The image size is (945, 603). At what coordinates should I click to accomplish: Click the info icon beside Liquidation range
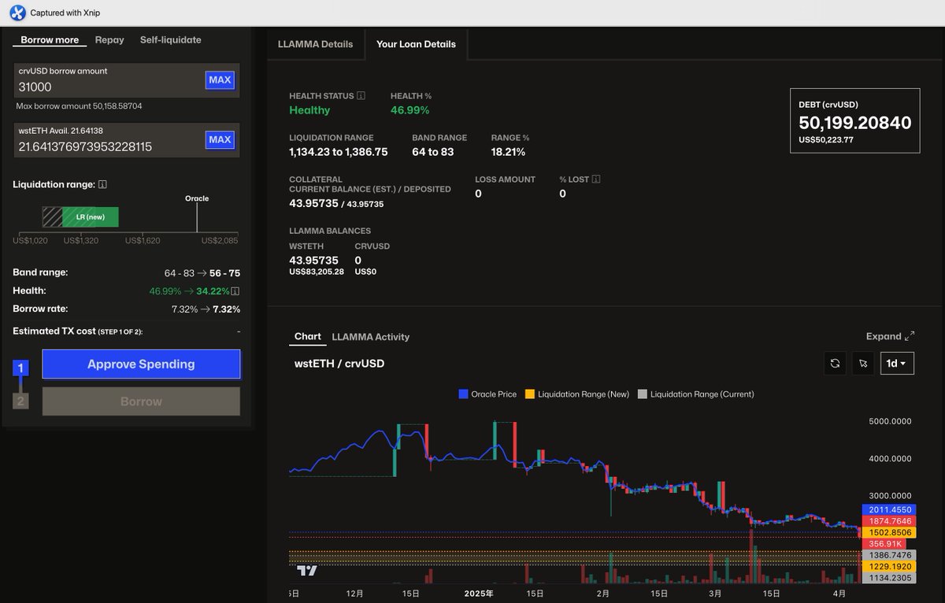pyautogui.click(x=103, y=184)
